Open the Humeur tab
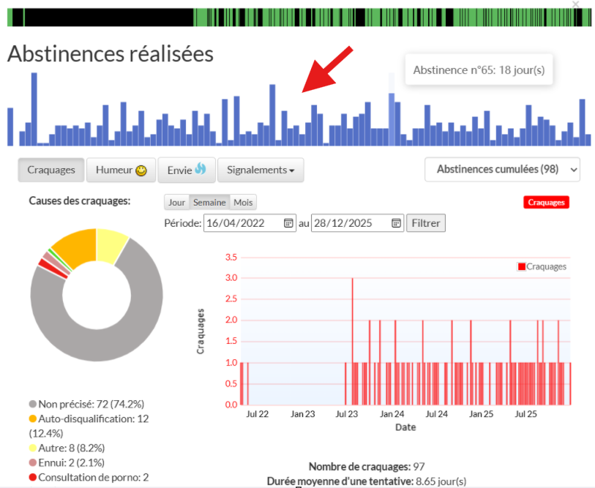Screen dimensions: 595x488 121,170
